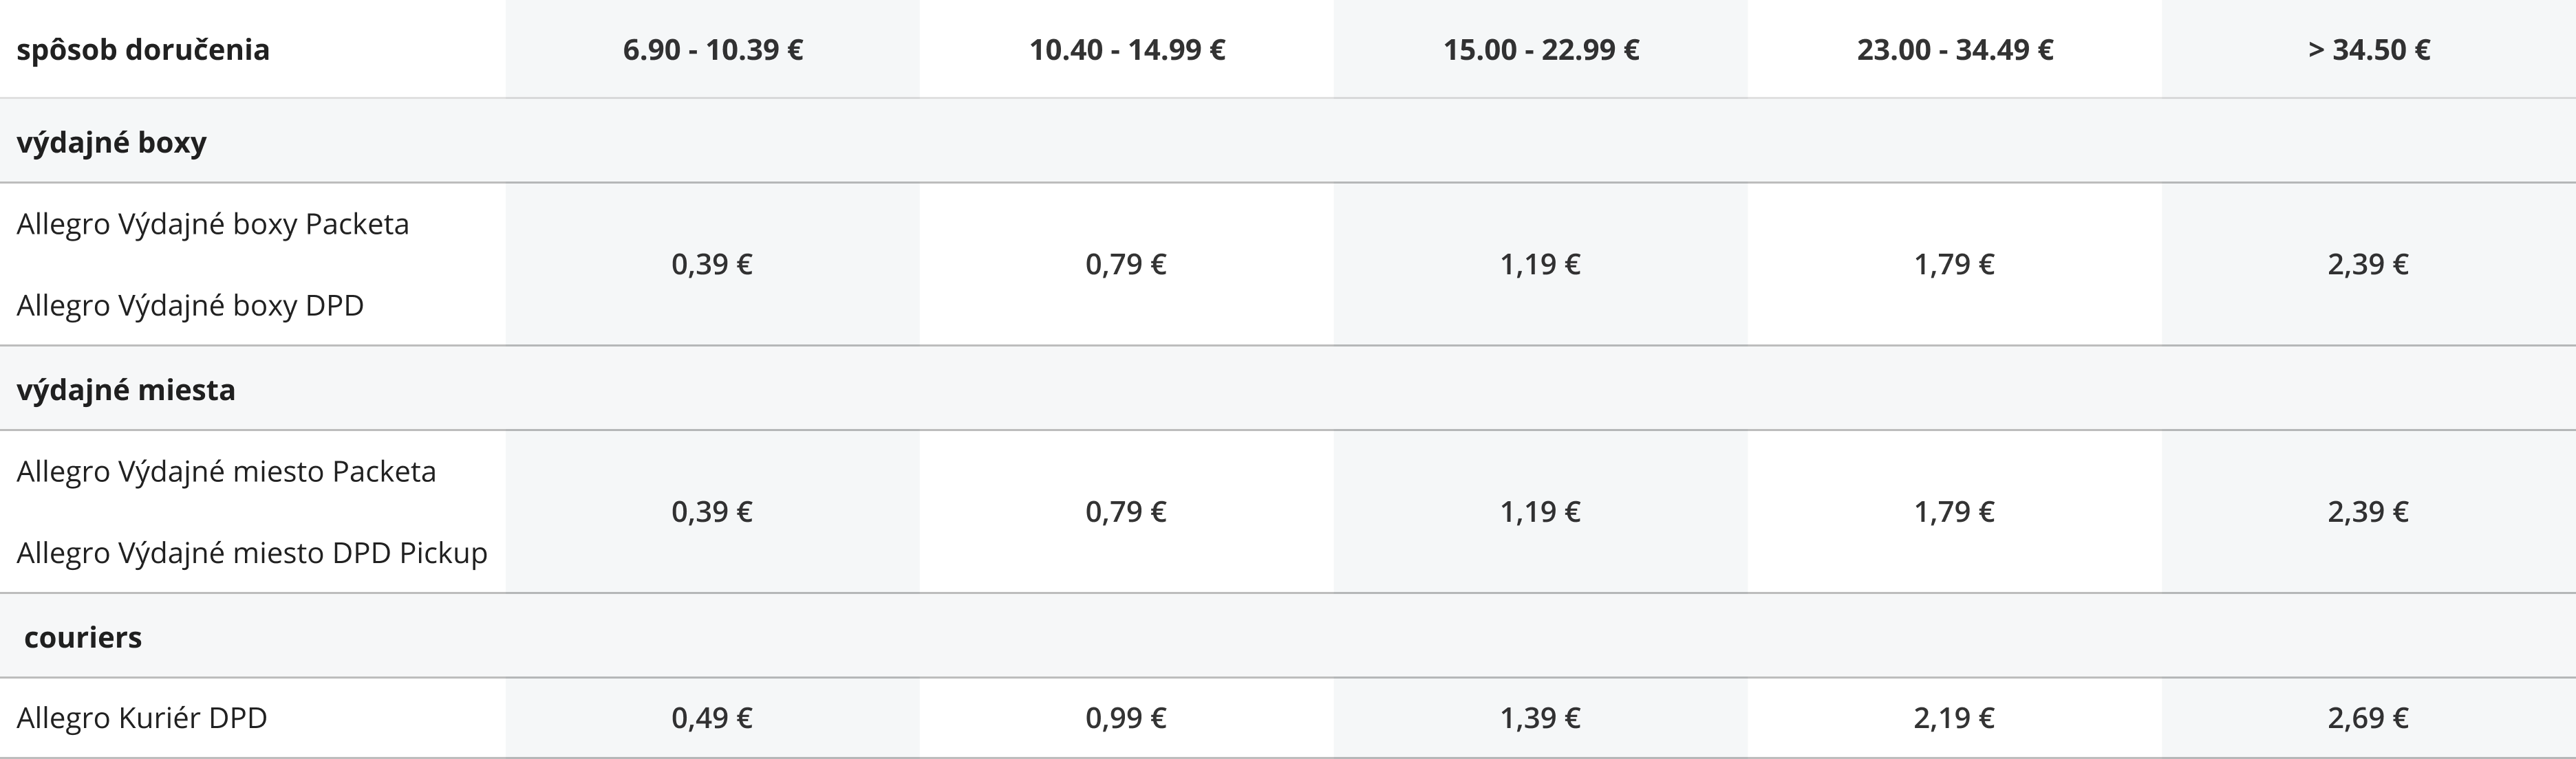Click the 0,49 € courier price cell
This screenshot has height=759, width=2576.
[x=712, y=718]
